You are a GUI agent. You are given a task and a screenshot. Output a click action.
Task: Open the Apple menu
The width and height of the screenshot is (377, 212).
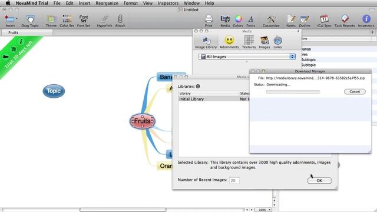coord(8,3)
